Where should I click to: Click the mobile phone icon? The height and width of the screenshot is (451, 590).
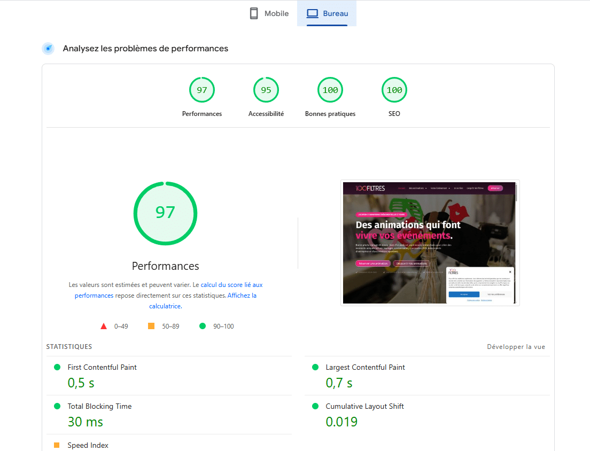coord(254,13)
